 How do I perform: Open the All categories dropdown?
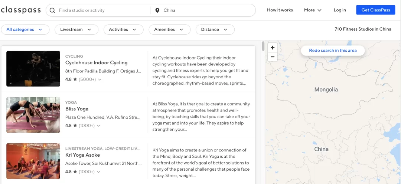tap(25, 30)
